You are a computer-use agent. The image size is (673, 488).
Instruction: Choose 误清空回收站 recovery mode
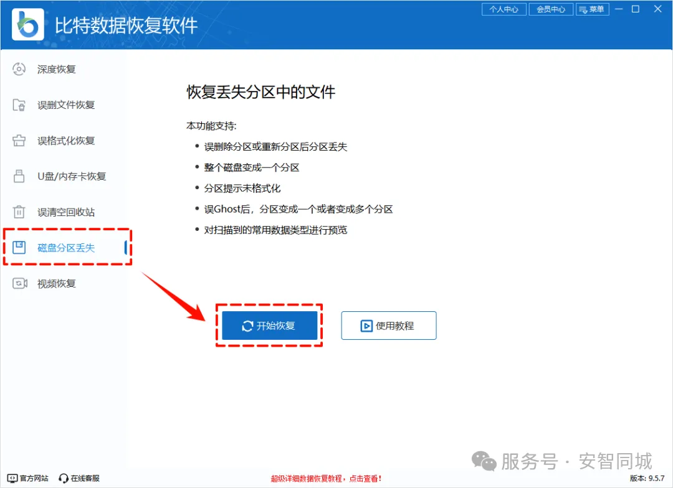click(x=65, y=212)
